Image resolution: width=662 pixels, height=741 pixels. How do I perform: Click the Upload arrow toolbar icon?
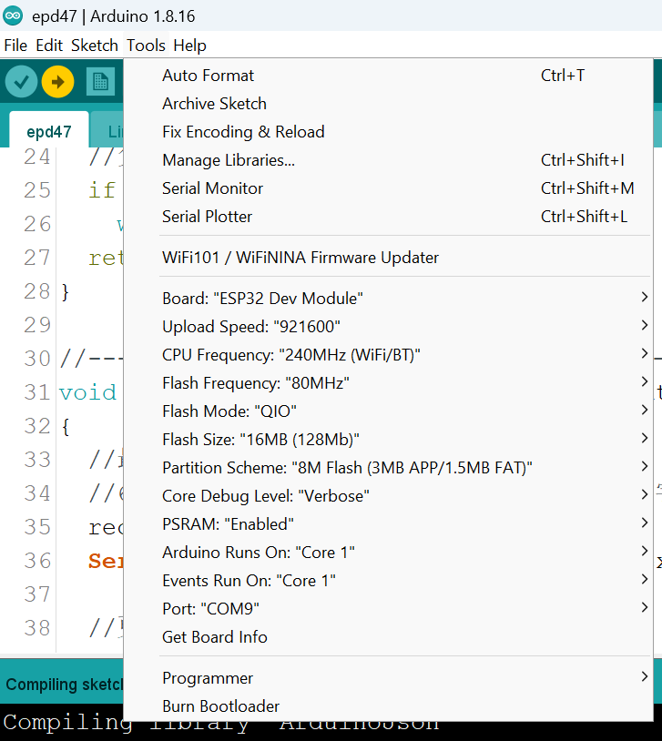57,82
